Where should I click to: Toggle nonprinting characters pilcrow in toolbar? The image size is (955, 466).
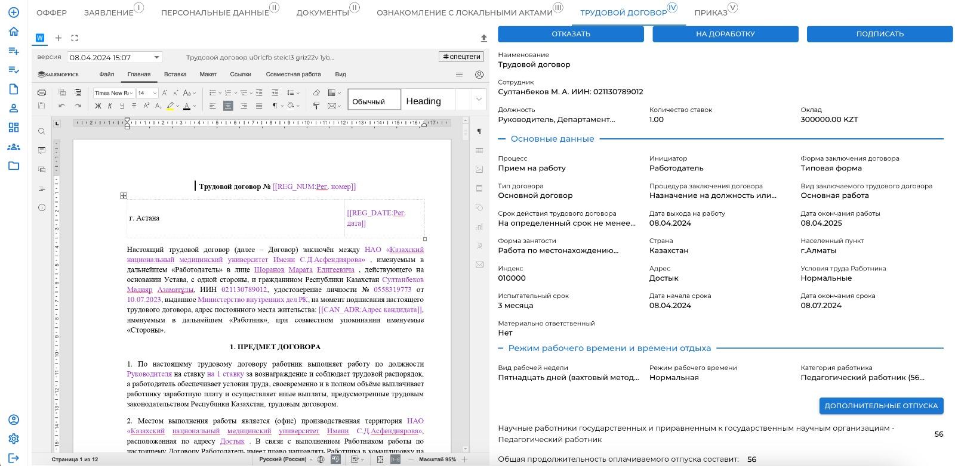[x=276, y=106]
